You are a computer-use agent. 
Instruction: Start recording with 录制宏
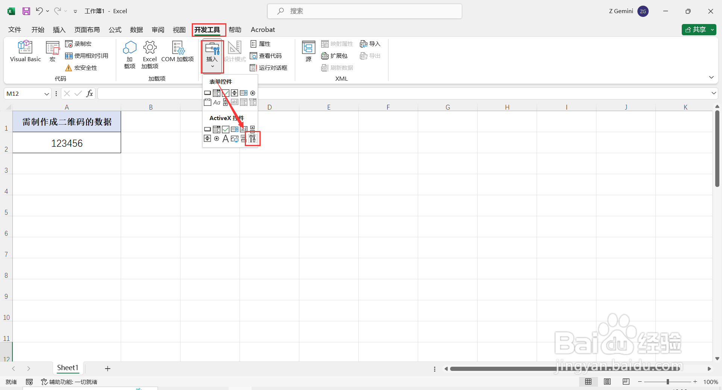pyautogui.click(x=78, y=44)
